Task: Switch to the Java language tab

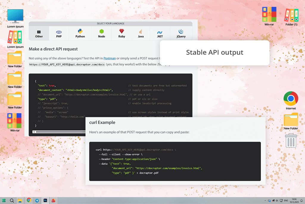Action: (141, 33)
